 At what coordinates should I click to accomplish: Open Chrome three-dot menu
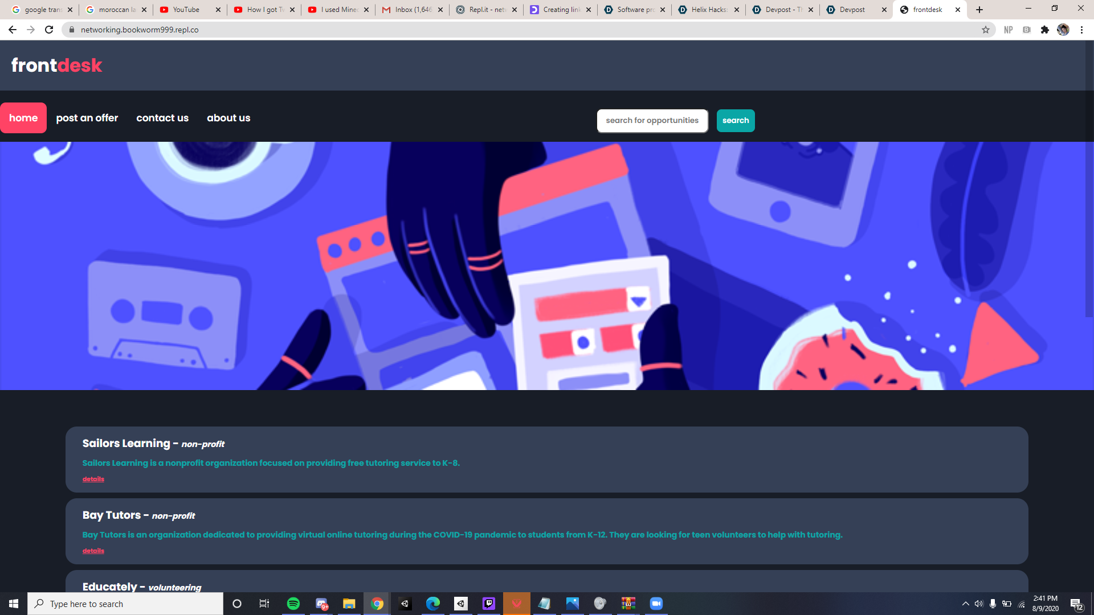(x=1081, y=30)
